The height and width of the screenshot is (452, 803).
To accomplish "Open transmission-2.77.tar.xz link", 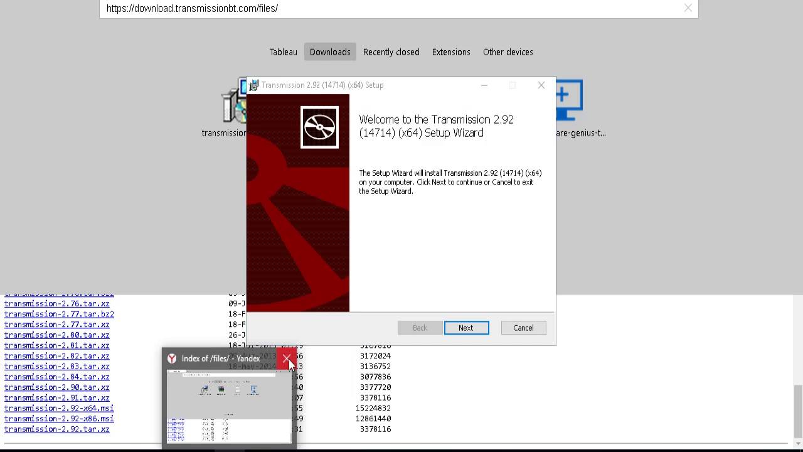I will tap(57, 325).
